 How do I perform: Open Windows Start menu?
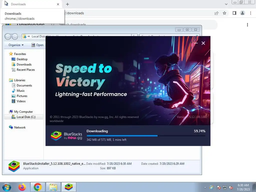pos(7,187)
